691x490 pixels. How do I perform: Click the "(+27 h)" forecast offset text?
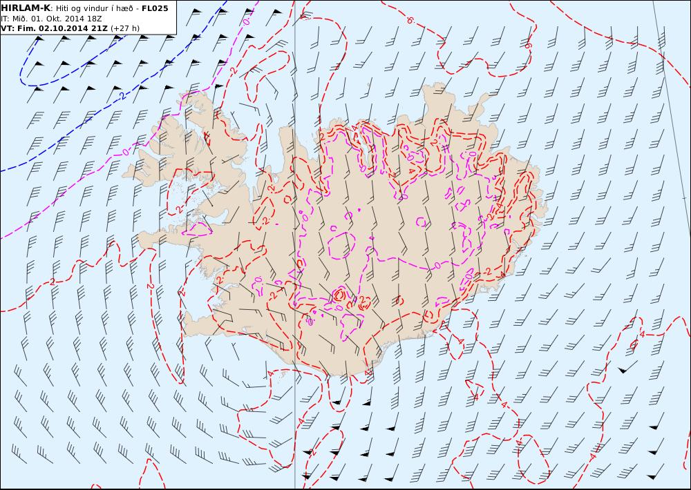[x=124, y=28]
